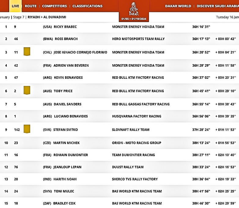Screen dimensions: 239x208
Task: Click the yellow badge beside Jose Ignacio Cornejo Florimo
Action: (27, 52)
